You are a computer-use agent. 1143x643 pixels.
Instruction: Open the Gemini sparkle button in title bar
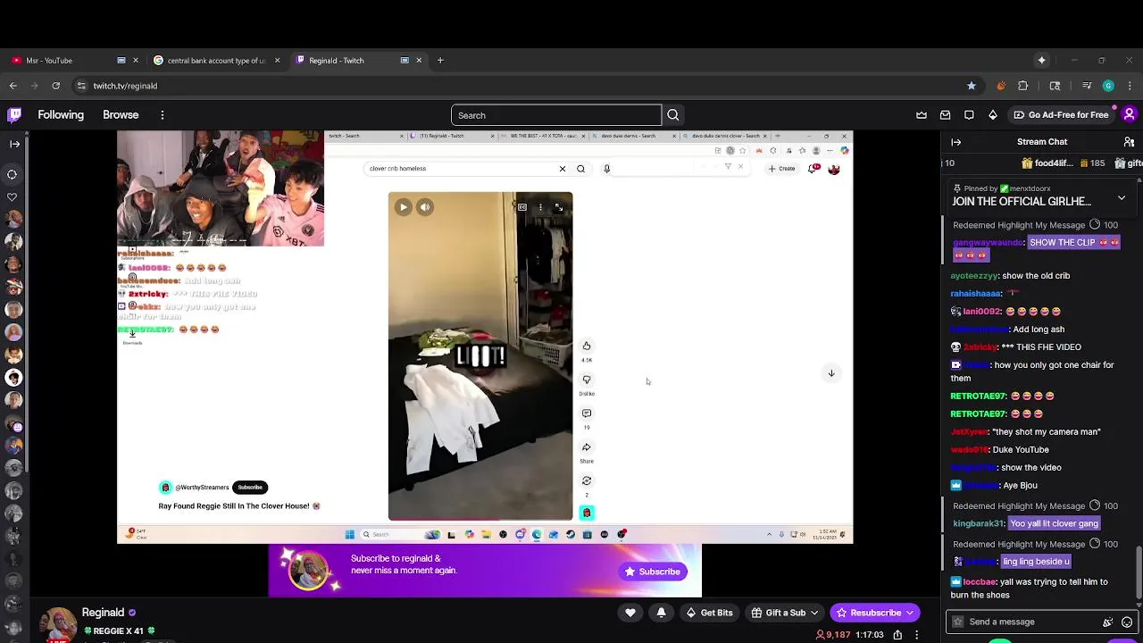pyautogui.click(x=1041, y=61)
